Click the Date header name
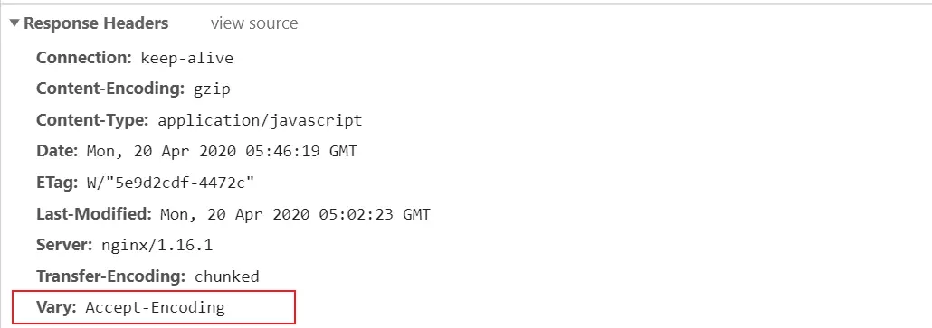The width and height of the screenshot is (932, 328). (x=57, y=151)
